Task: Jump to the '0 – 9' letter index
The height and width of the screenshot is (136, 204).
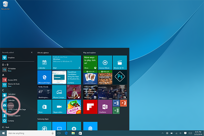Action: (x=5, y=65)
